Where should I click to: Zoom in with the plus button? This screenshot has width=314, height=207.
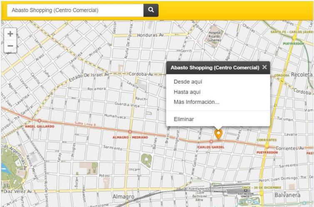tap(10, 34)
